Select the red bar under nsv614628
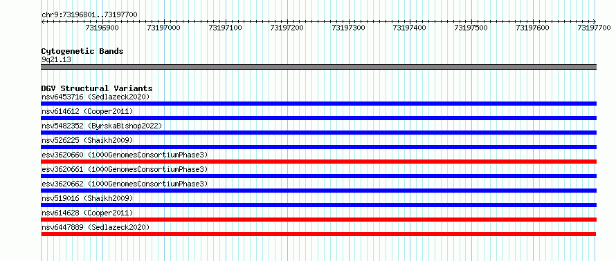The height and width of the screenshot is (261, 616). pyautogui.click(x=319, y=220)
